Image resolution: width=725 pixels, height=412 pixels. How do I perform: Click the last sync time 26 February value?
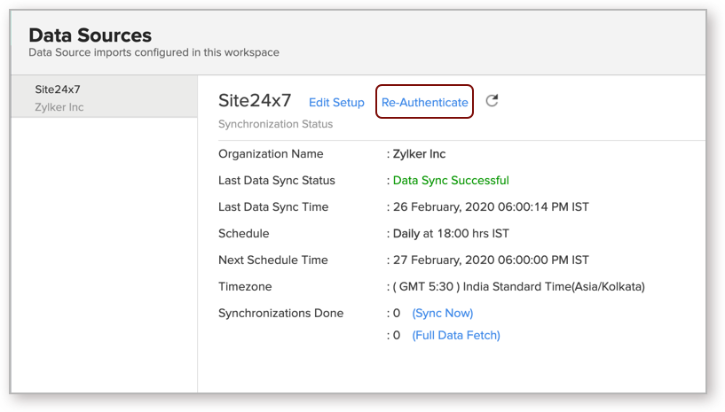[491, 207]
